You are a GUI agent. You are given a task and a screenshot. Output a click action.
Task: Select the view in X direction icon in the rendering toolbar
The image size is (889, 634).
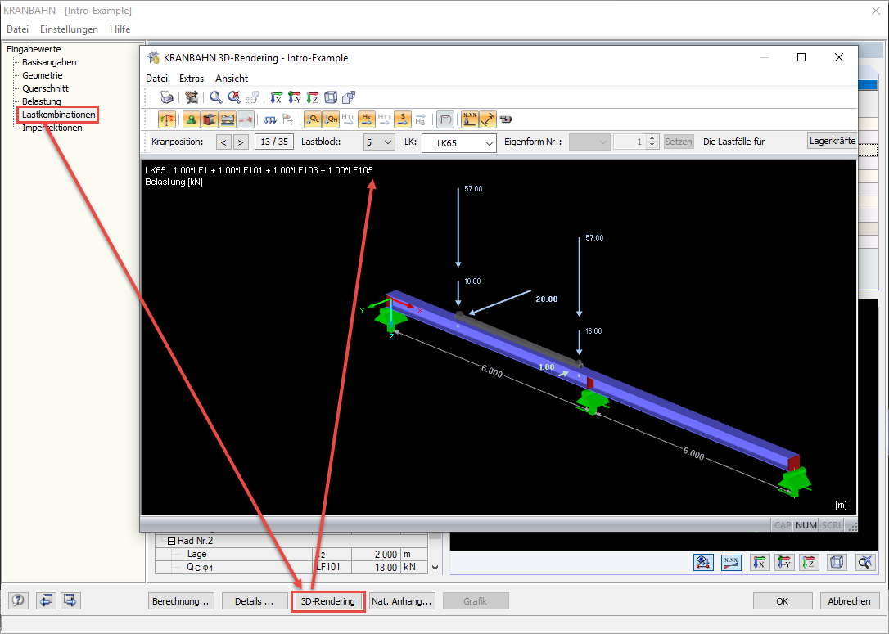[276, 97]
